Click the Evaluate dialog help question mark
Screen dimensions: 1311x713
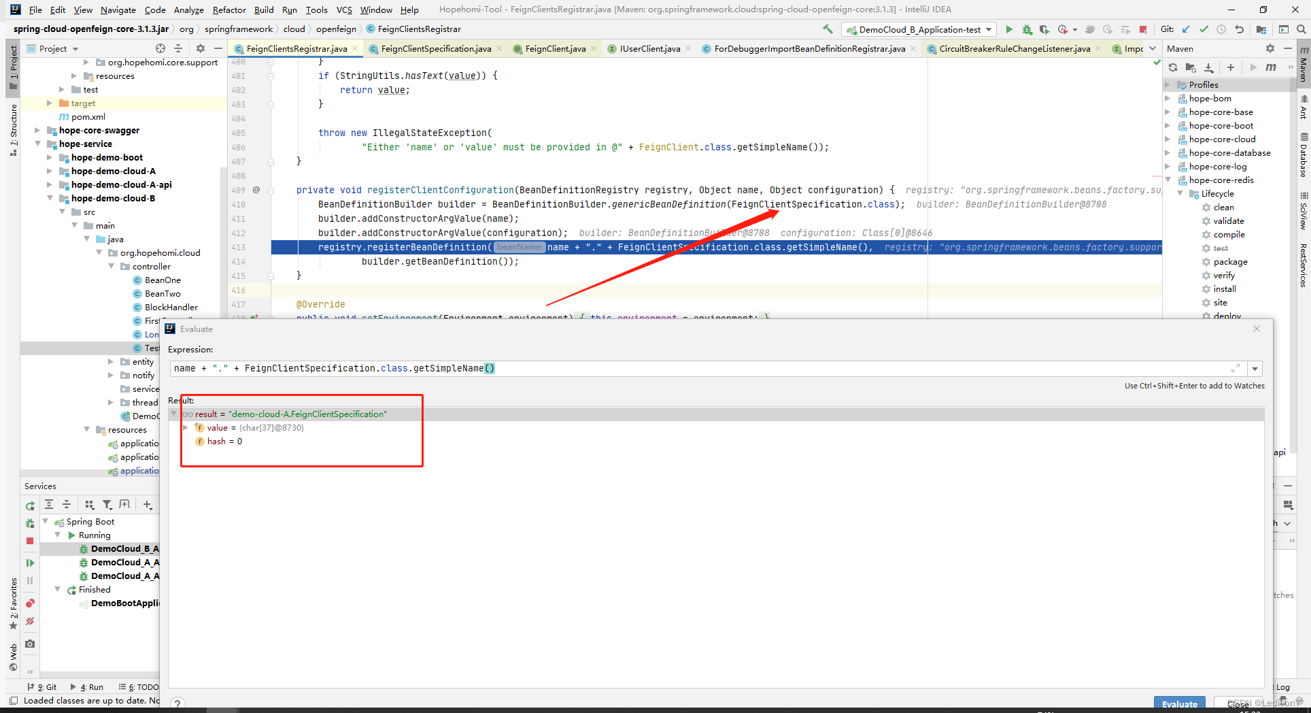tap(177, 704)
